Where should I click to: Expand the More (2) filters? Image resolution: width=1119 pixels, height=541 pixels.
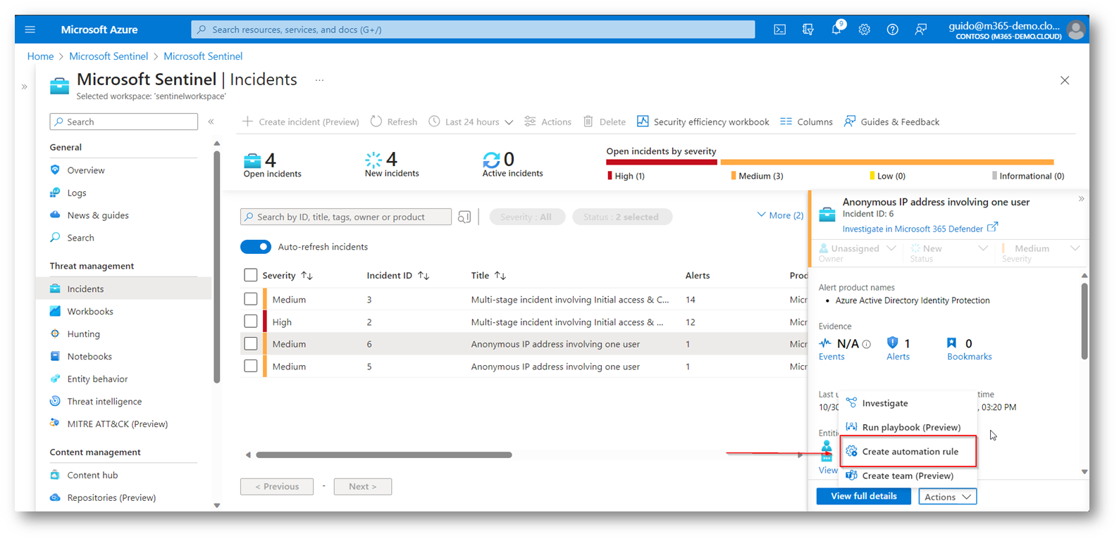click(780, 215)
